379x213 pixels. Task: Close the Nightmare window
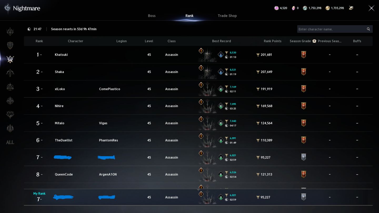click(371, 8)
